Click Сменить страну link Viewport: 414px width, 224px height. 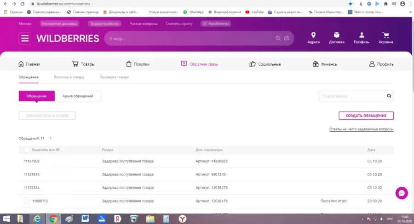(x=179, y=23)
